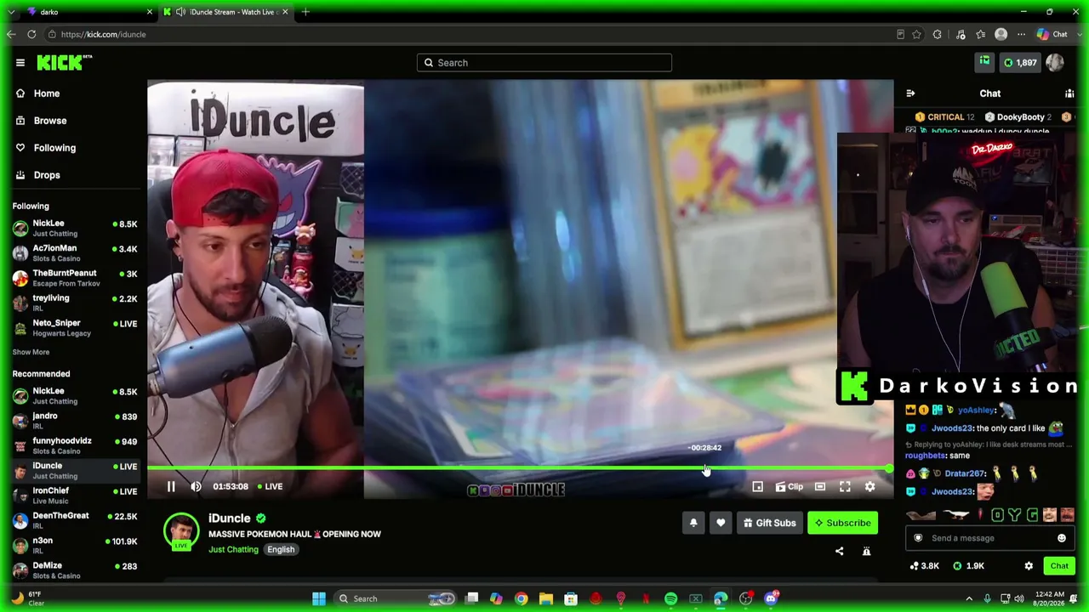Screen dimensions: 1089x612
Task: Open a new browser tab
Action: [x=305, y=12]
